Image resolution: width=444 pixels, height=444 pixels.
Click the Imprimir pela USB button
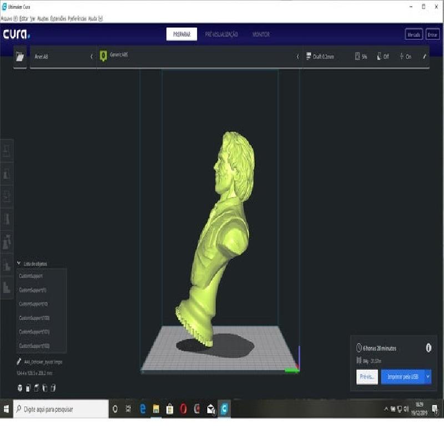(x=402, y=377)
